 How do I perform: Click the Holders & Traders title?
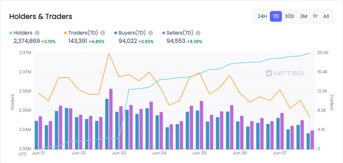tap(41, 16)
